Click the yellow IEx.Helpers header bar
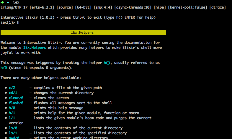This screenshot has width=232, height=139. pos(83,33)
